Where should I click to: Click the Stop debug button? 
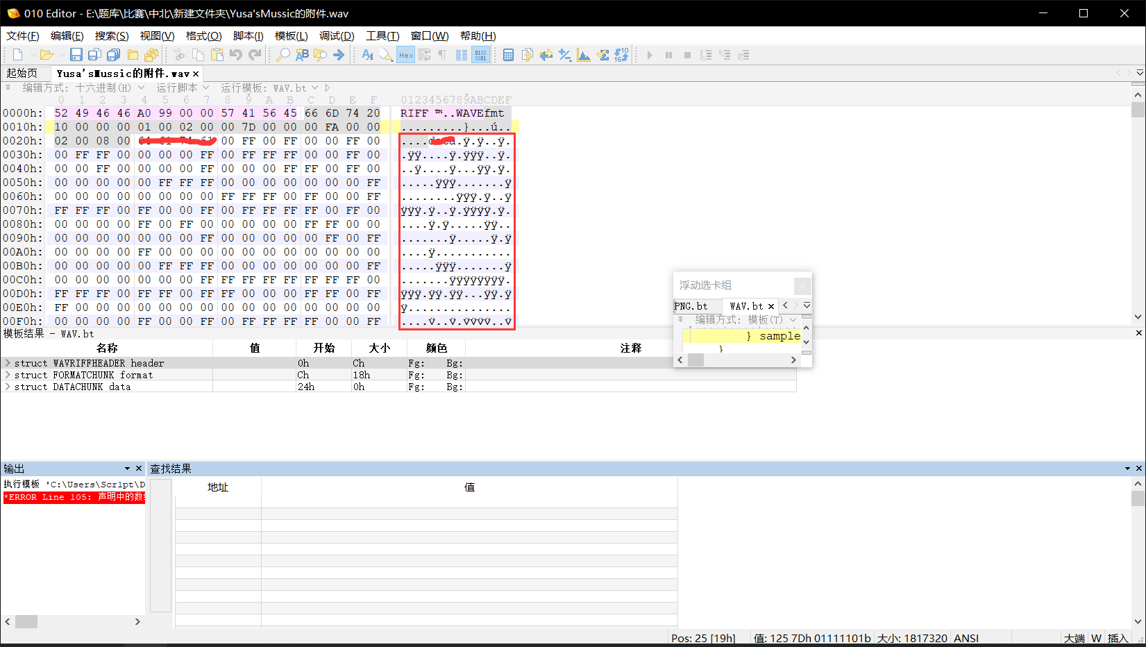(x=687, y=55)
